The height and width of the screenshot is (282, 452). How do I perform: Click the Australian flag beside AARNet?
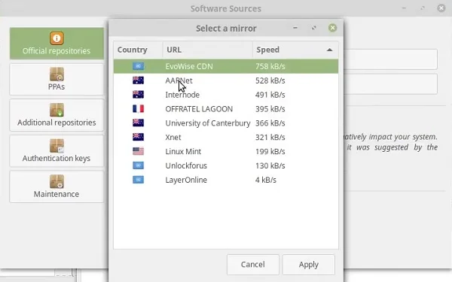138,80
